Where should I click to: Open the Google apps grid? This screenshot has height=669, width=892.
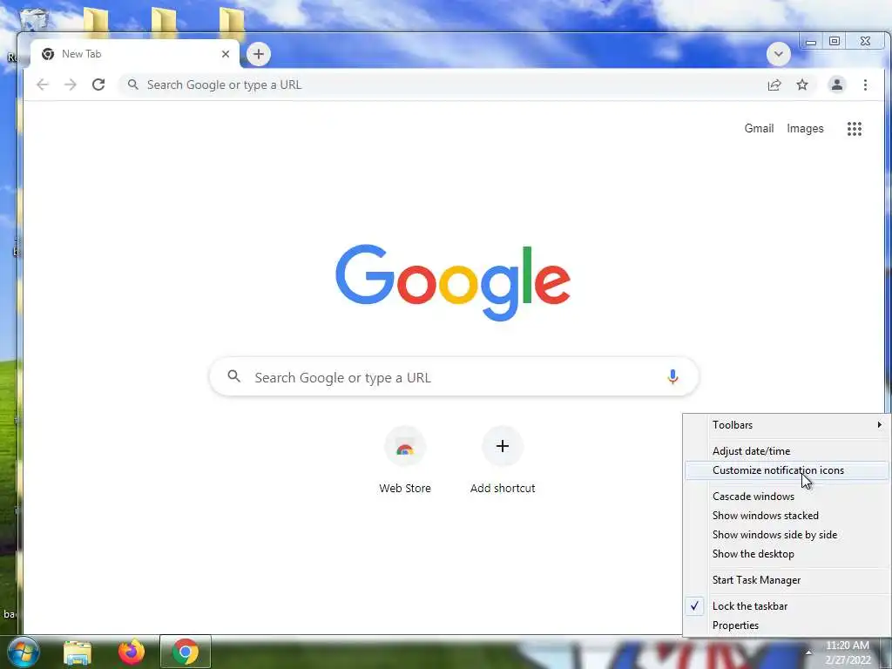pyautogui.click(x=854, y=129)
